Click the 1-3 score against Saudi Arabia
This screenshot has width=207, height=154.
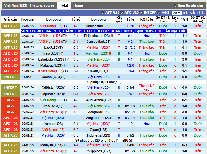pos(76,100)
